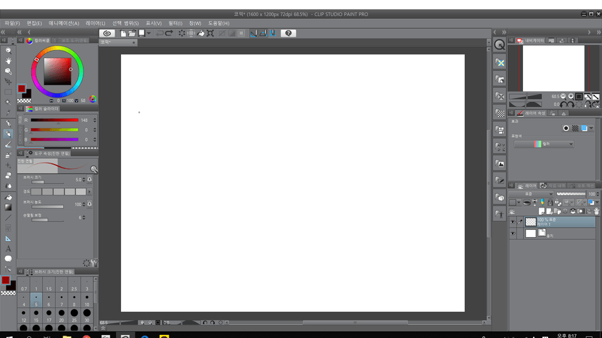602x338 pixels.
Task: Select the Zoom magnifier tool
Action: [8, 50]
